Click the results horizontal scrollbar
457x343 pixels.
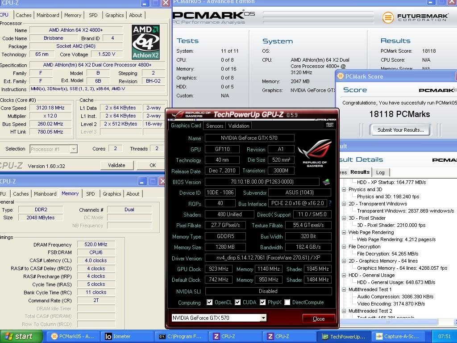[389, 322]
